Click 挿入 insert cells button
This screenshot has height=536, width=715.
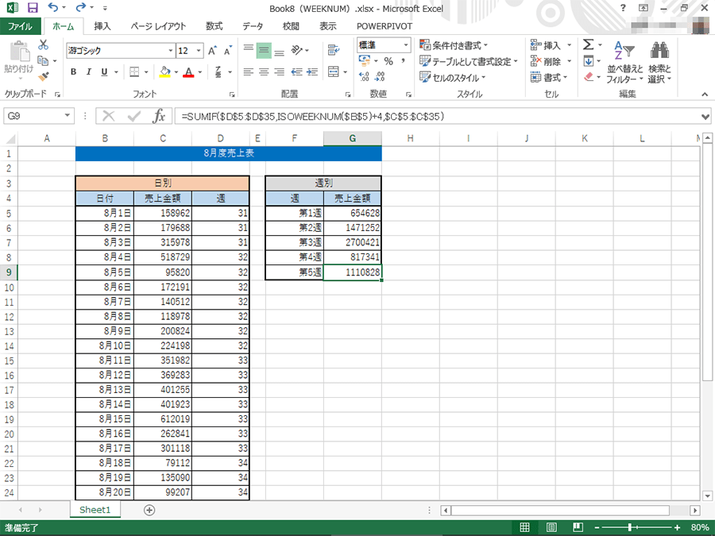pyautogui.click(x=546, y=45)
